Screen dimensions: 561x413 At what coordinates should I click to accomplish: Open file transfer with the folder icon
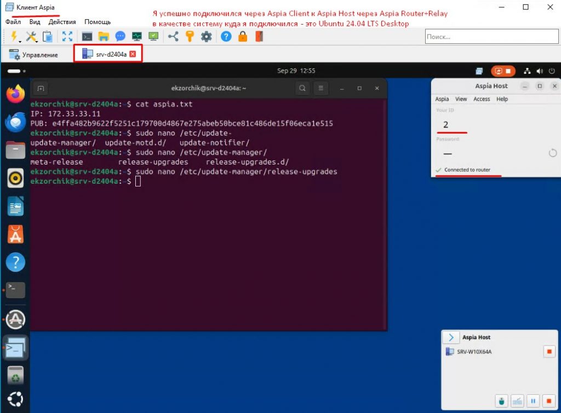tap(104, 37)
